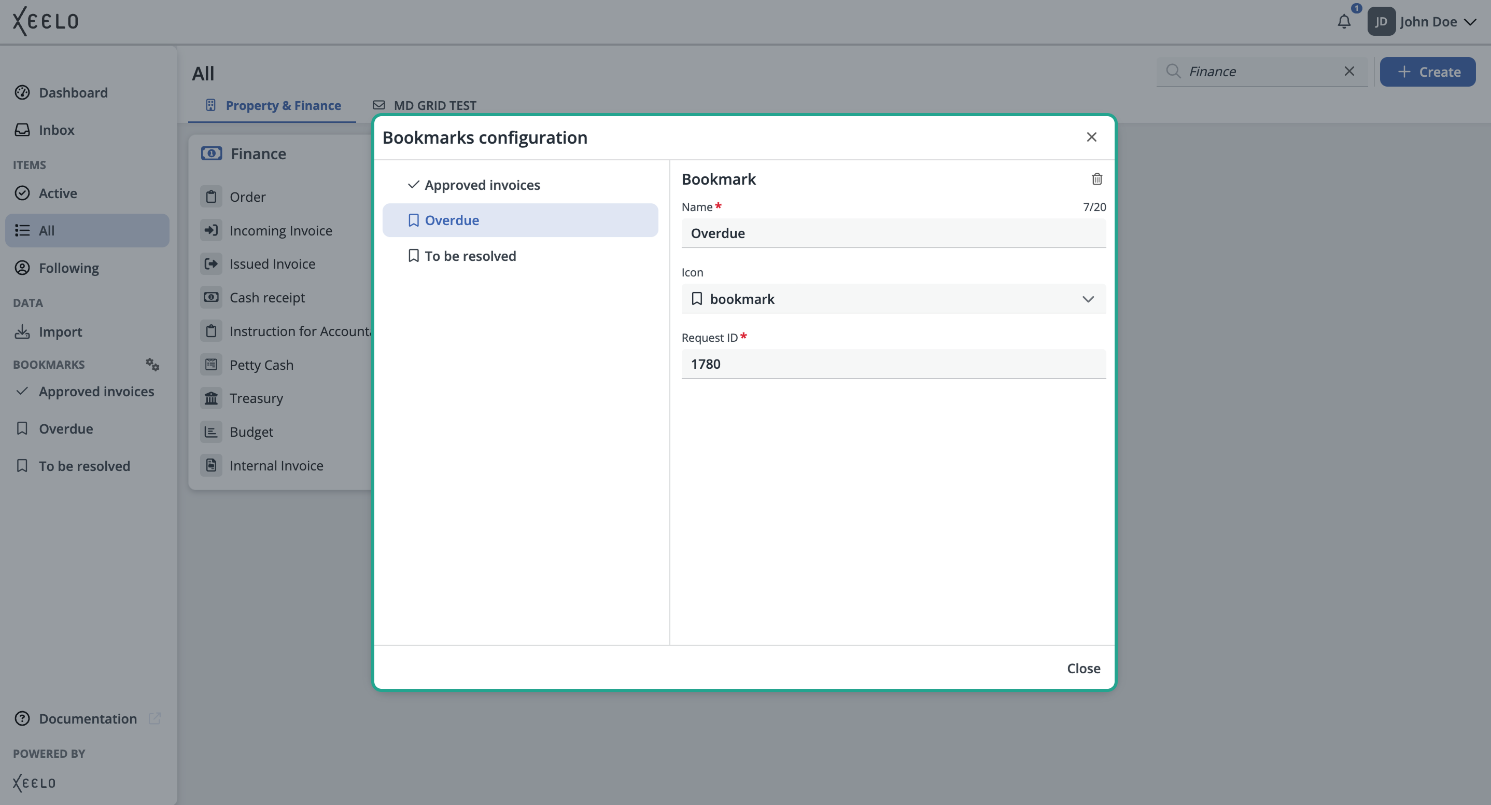Click the search magnifier icon
The width and height of the screenshot is (1491, 805).
pyautogui.click(x=1173, y=71)
